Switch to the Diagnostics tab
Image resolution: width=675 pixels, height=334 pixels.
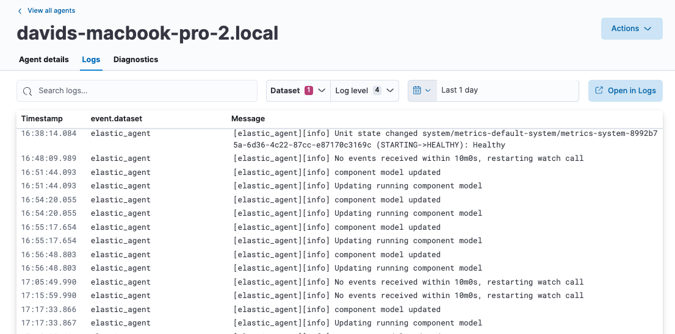pyautogui.click(x=135, y=60)
